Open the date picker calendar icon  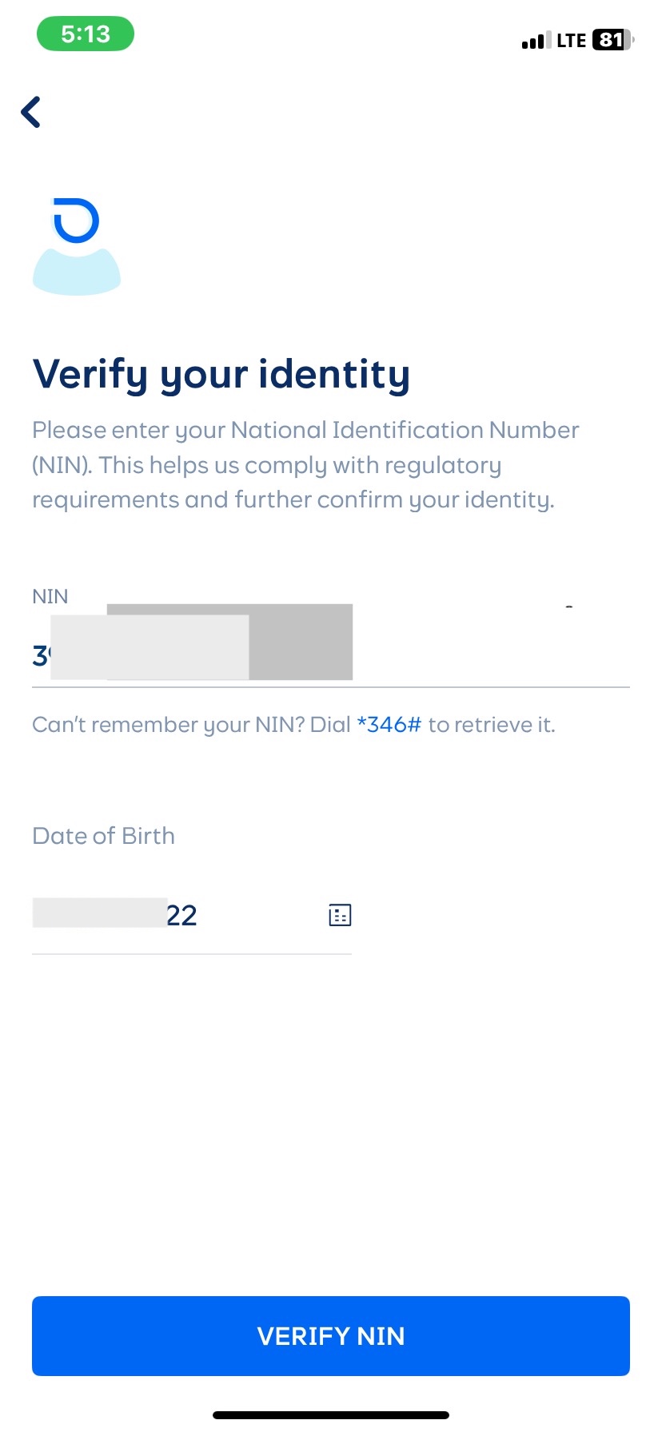pos(340,915)
